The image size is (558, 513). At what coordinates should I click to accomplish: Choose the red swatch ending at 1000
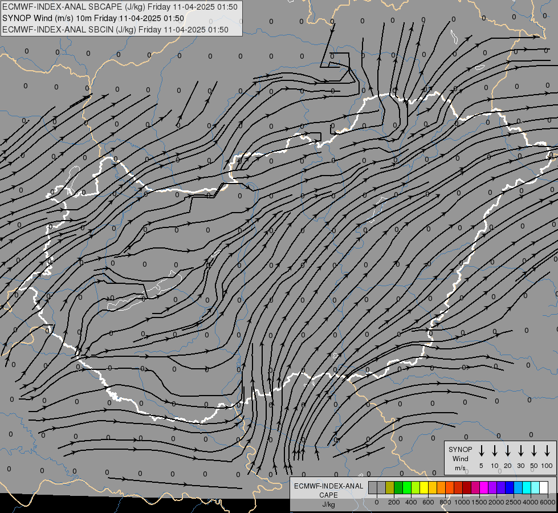coord(458,487)
